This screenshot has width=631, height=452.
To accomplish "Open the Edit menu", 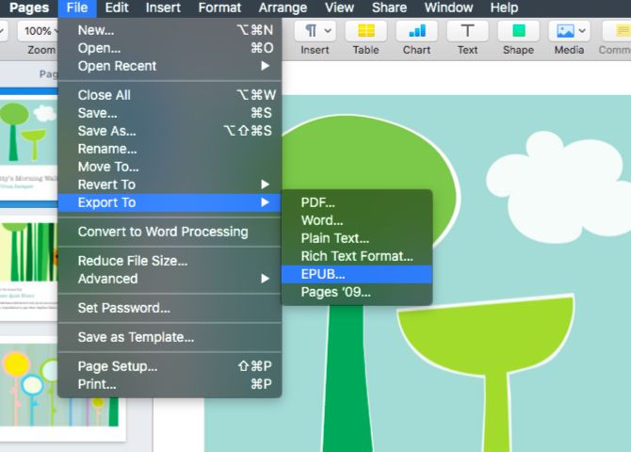I will [x=116, y=8].
